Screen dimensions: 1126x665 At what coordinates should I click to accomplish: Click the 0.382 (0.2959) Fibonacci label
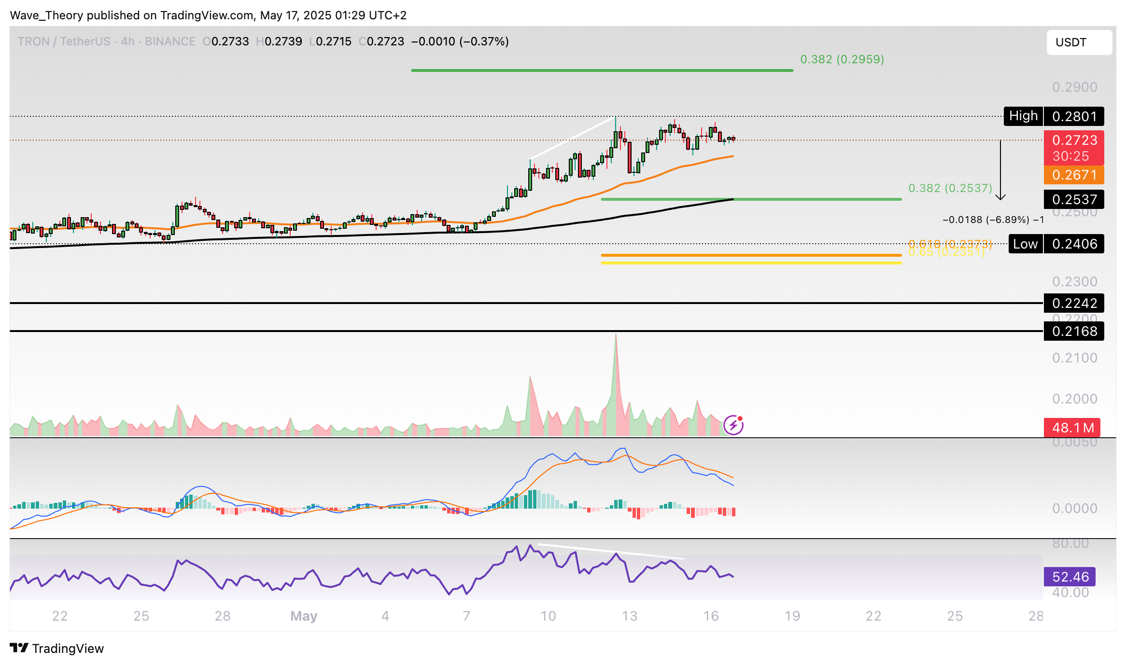coord(842,59)
